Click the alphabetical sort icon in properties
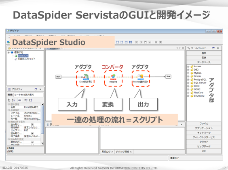The image size is (228, 170). click(x=13, y=100)
